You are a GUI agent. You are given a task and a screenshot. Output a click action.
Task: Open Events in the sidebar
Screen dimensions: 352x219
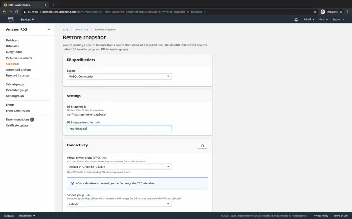click(x=10, y=105)
